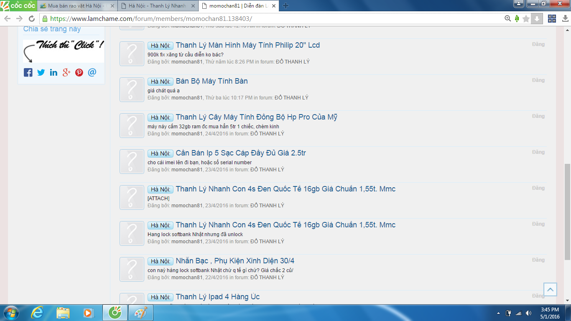571x321 pixels.
Task: Open the Windows Start menu
Action: pyautogui.click(x=11, y=313)
